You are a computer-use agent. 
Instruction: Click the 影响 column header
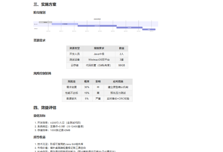pos(98,81)
